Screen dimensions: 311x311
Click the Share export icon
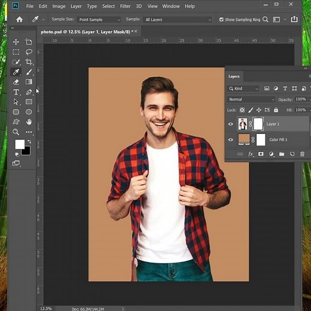(x=294, y=19)
